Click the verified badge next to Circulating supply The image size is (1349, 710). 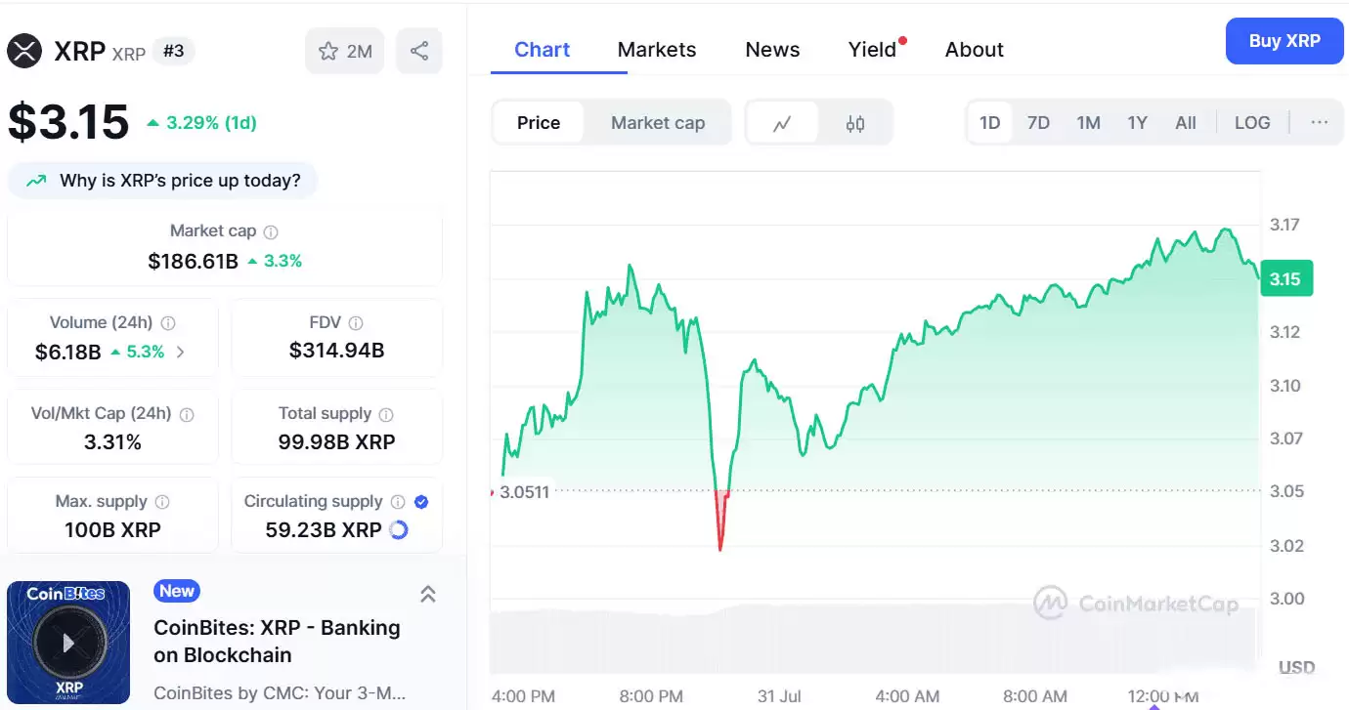[x=420, y=501]
